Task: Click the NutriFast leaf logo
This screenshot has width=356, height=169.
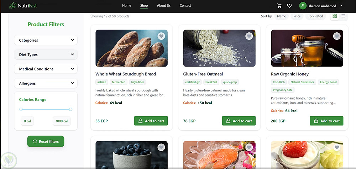Action: (13, 6)
